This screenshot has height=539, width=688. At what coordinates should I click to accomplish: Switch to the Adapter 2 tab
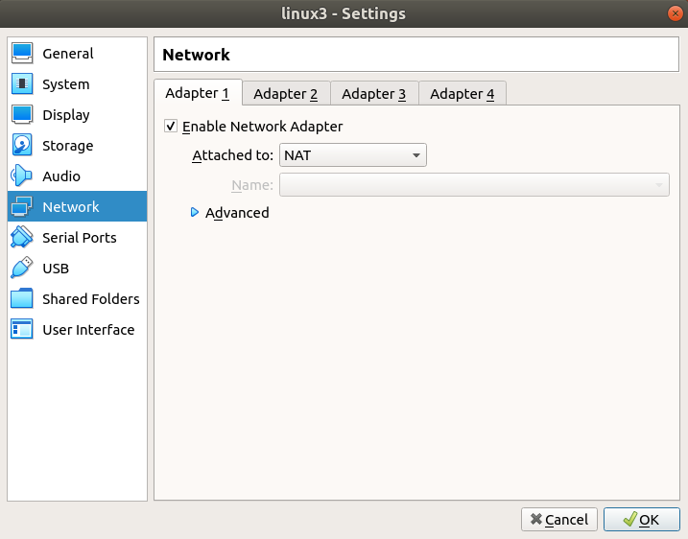(x=285, y=93)
